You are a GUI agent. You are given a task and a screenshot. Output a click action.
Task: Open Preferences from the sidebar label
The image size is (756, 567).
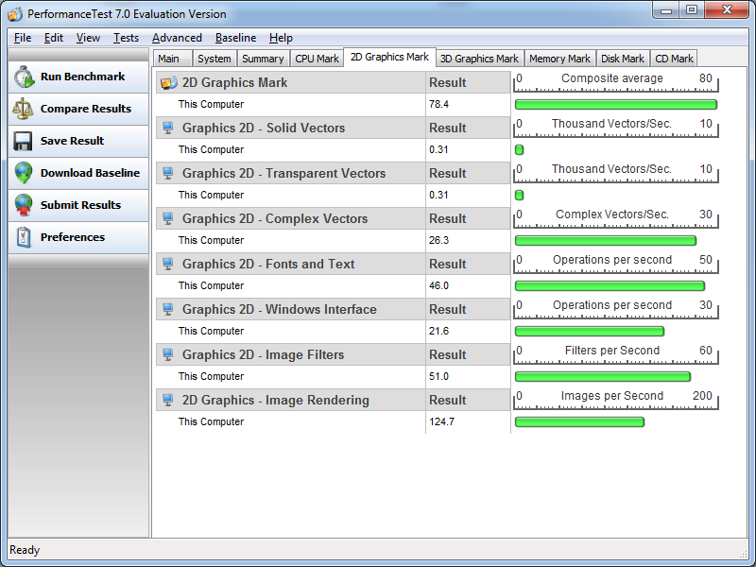coord(73,237)
